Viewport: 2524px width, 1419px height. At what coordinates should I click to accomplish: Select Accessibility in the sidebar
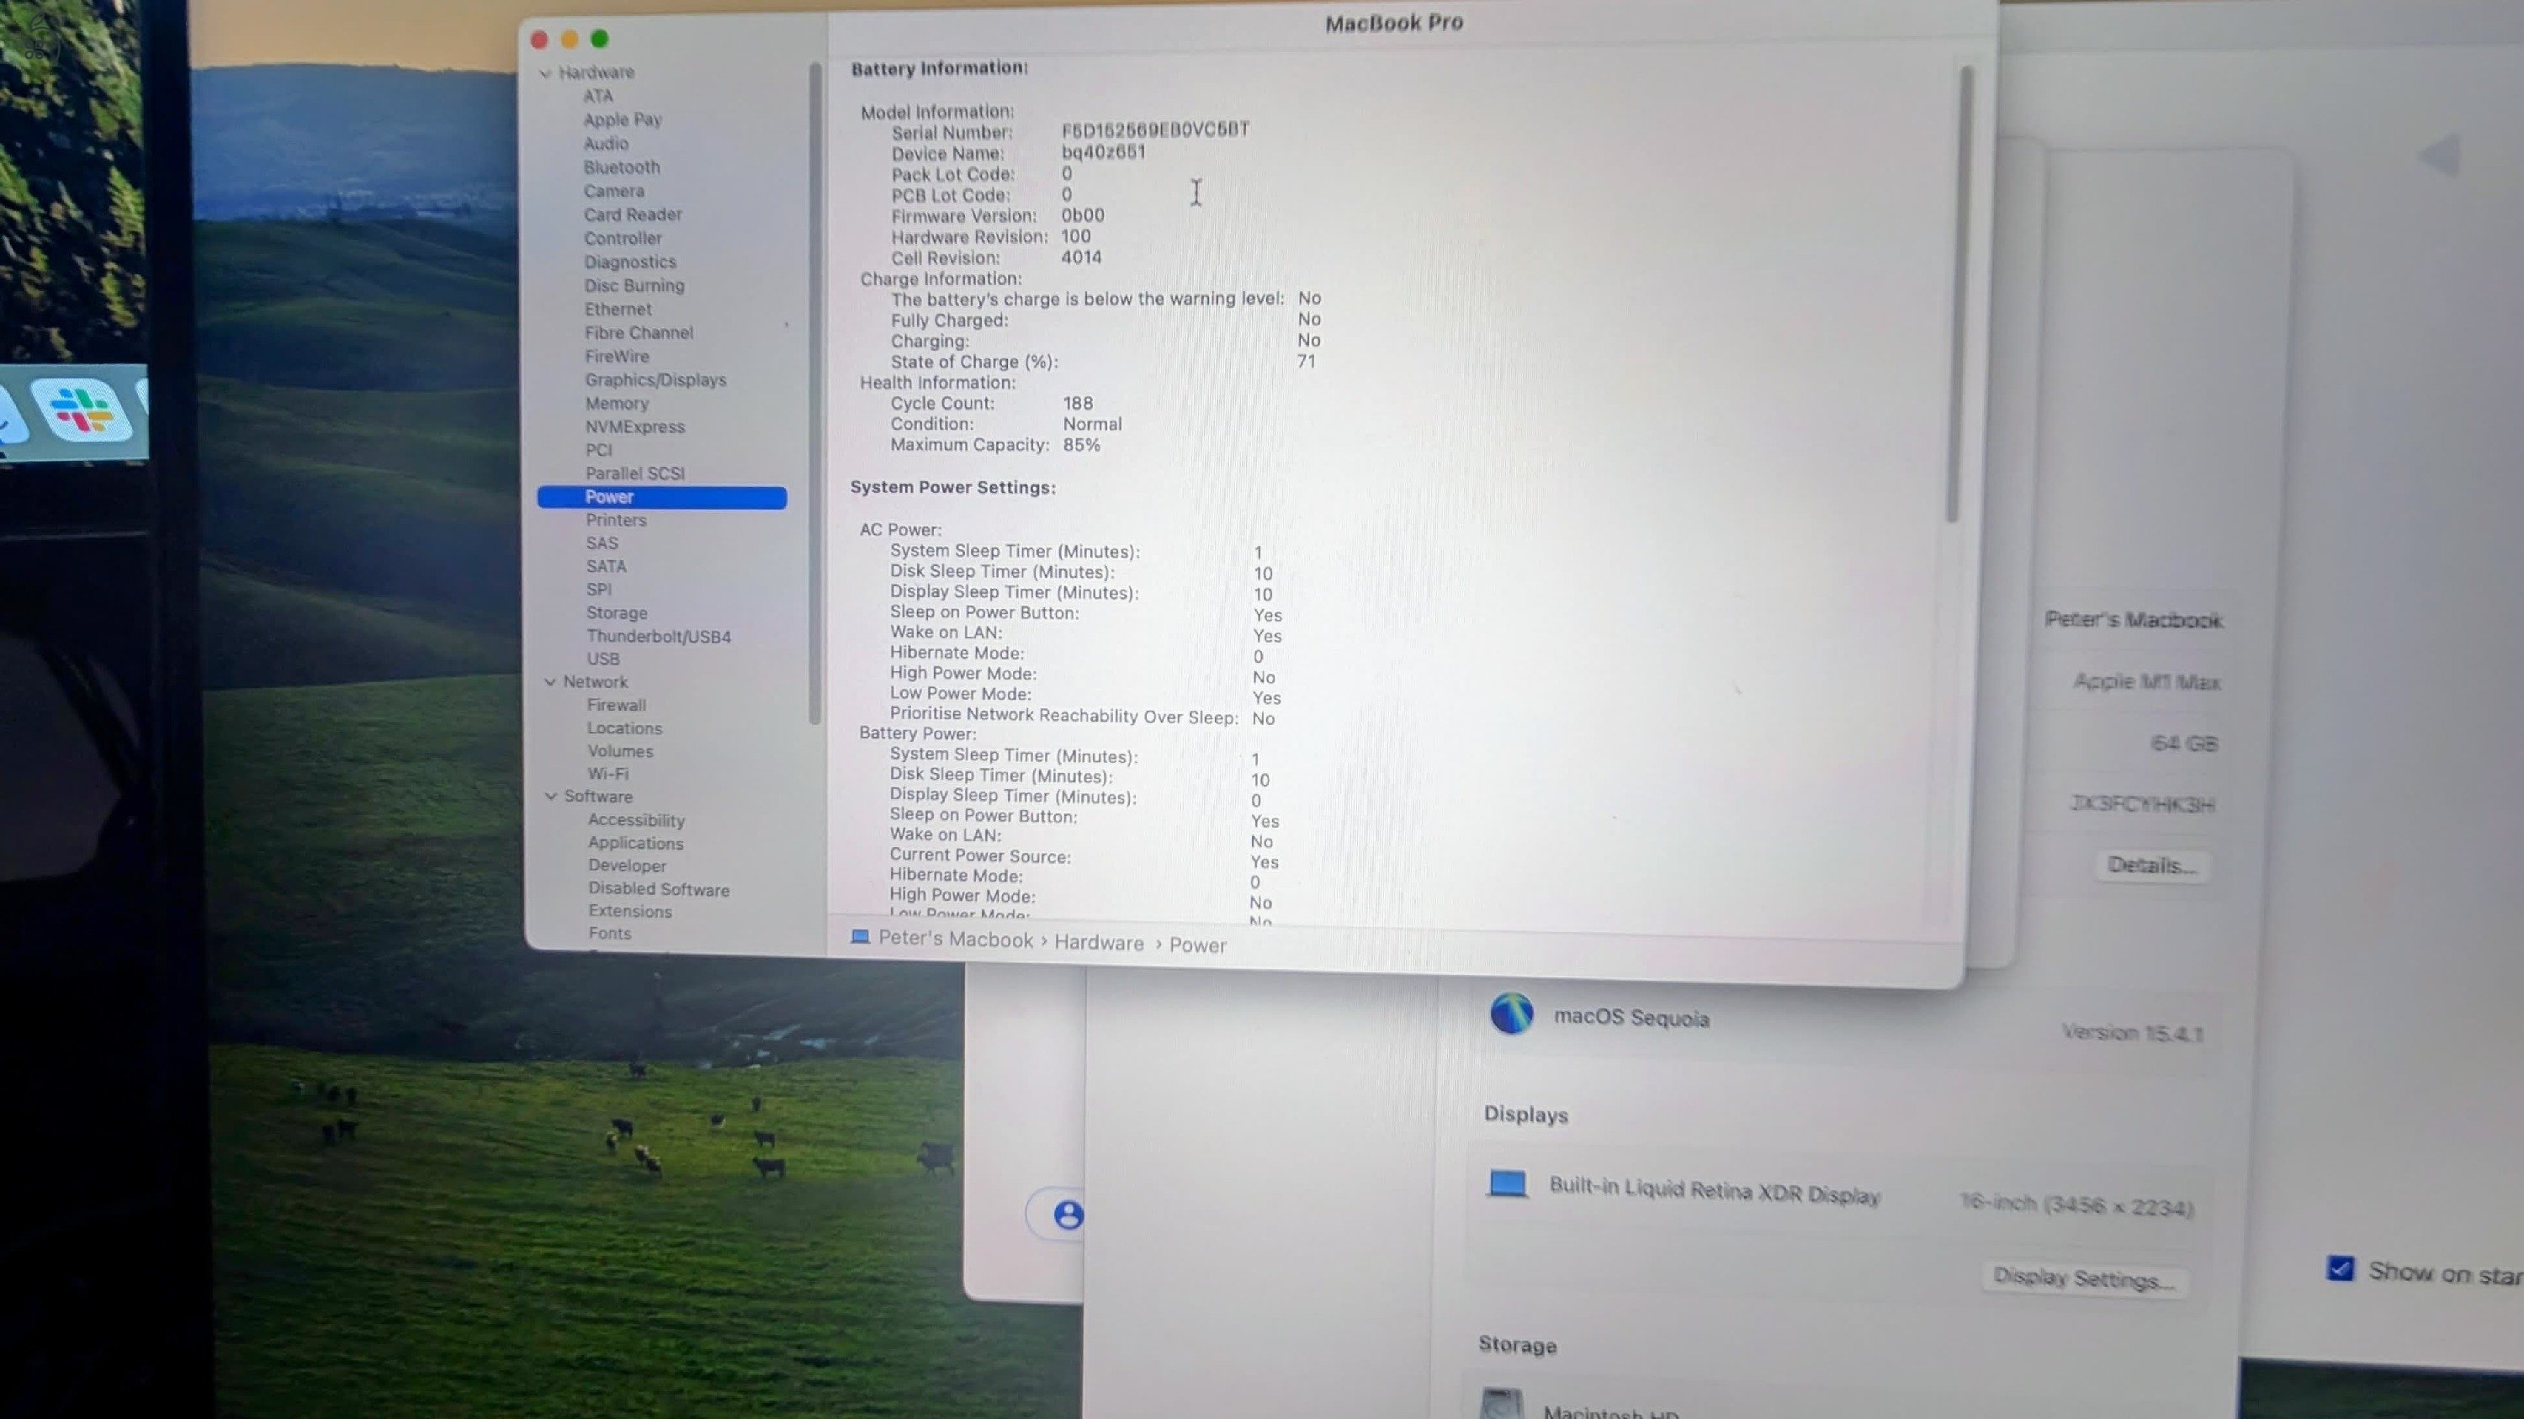pos(636,821)
